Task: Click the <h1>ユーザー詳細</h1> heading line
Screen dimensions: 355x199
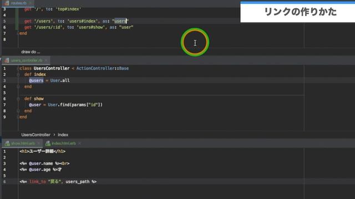Action: pos(43,151)
